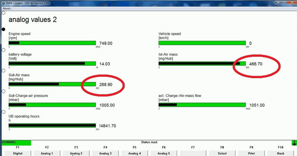Go to Analog 5 values
Image resolution: width=297 pixels, height=156 pixels.
coord(164,153)
